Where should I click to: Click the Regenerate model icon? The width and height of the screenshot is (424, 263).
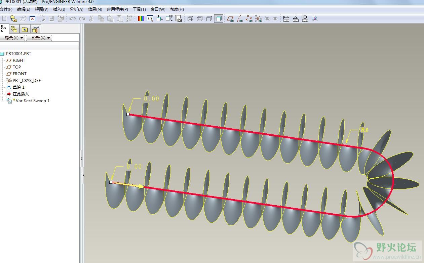tap(129, 18)
